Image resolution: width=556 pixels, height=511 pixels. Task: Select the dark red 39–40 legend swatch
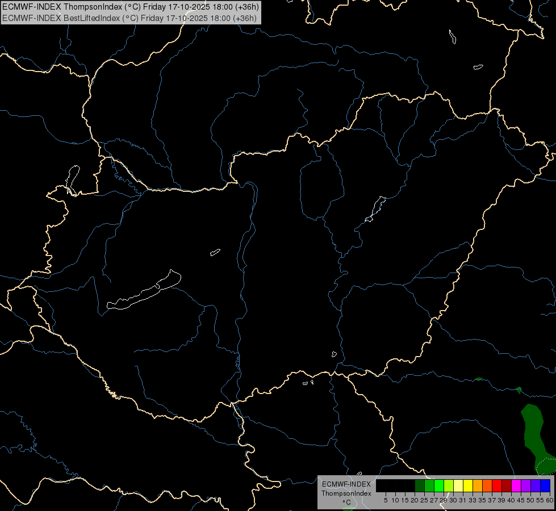tap(507, 485)
